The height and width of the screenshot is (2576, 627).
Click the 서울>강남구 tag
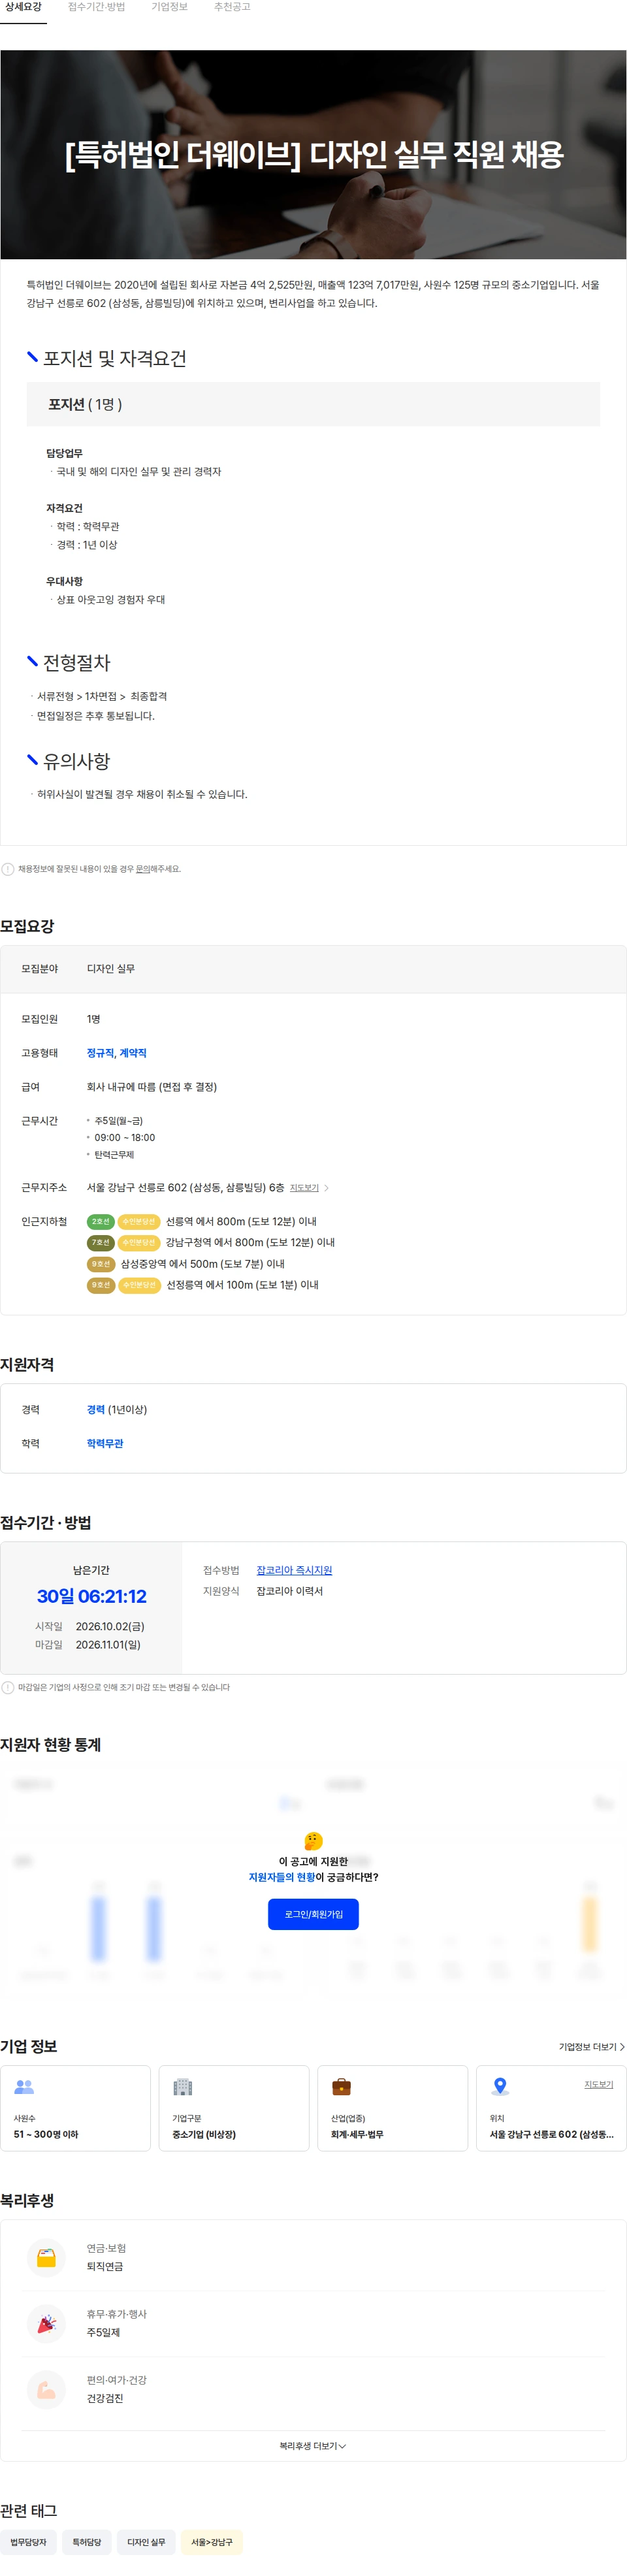pos(212,2542)
